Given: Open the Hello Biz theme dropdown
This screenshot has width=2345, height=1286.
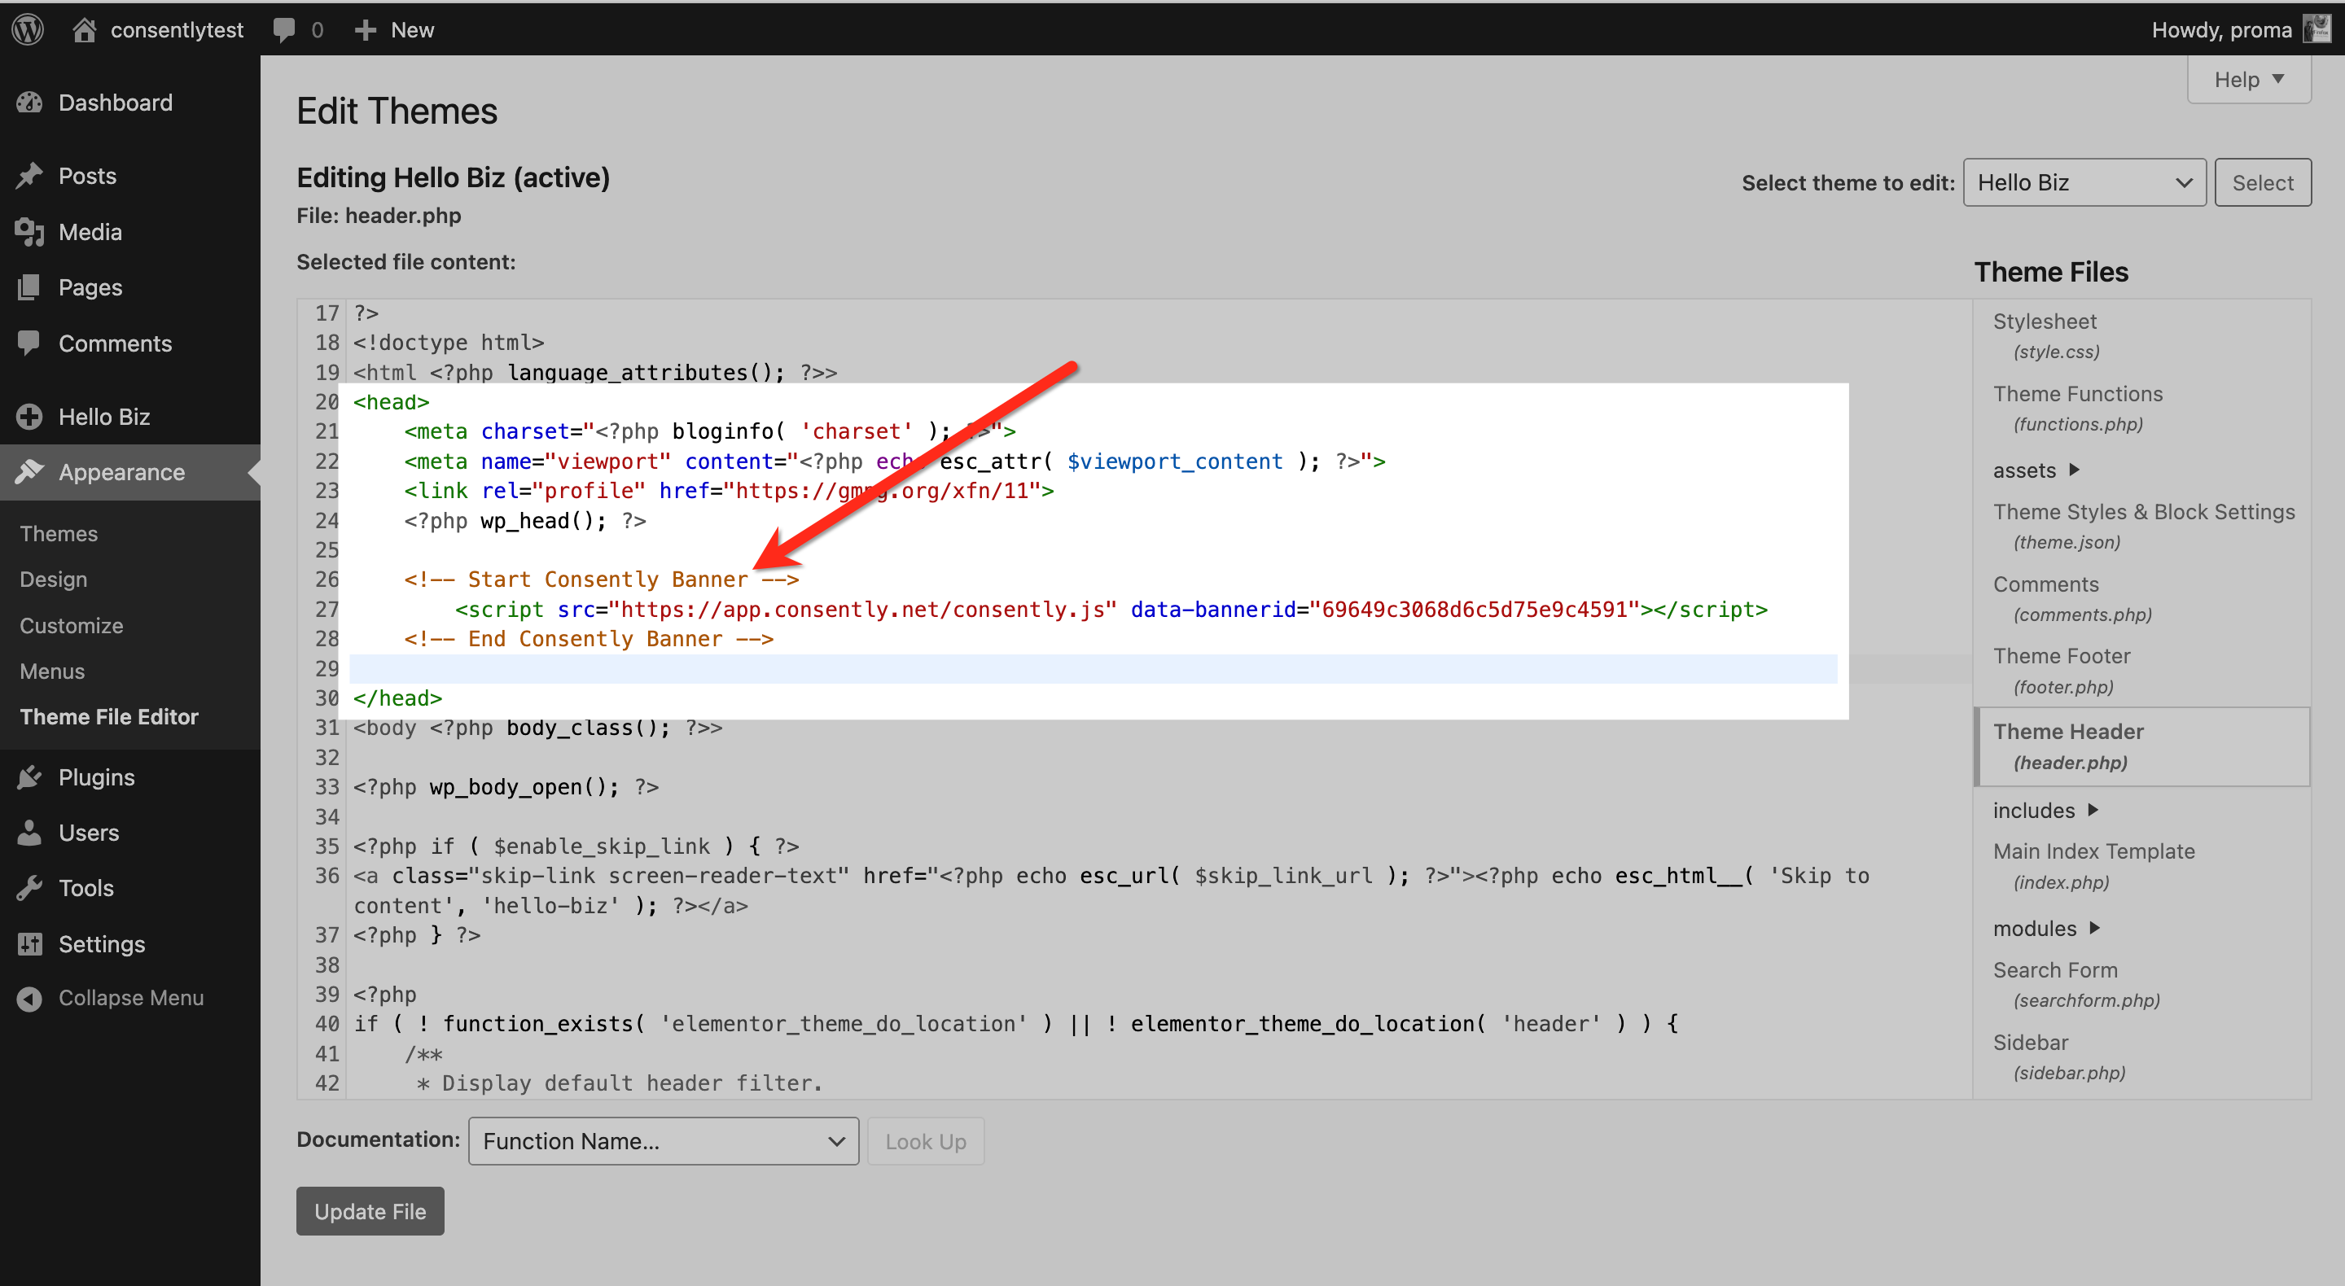Looking at the screenshot, I should coord(2083,182).
